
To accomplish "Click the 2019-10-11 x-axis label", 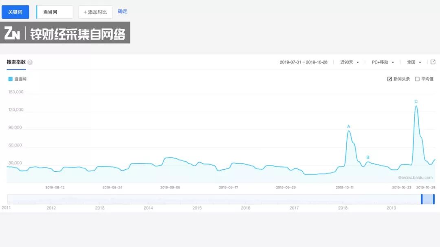I will click(x=345, y=187).
